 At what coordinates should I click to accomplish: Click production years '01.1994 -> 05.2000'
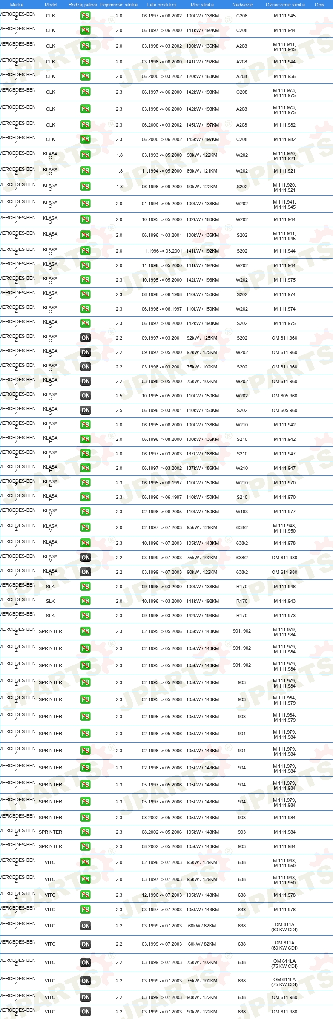pos(162,204)
